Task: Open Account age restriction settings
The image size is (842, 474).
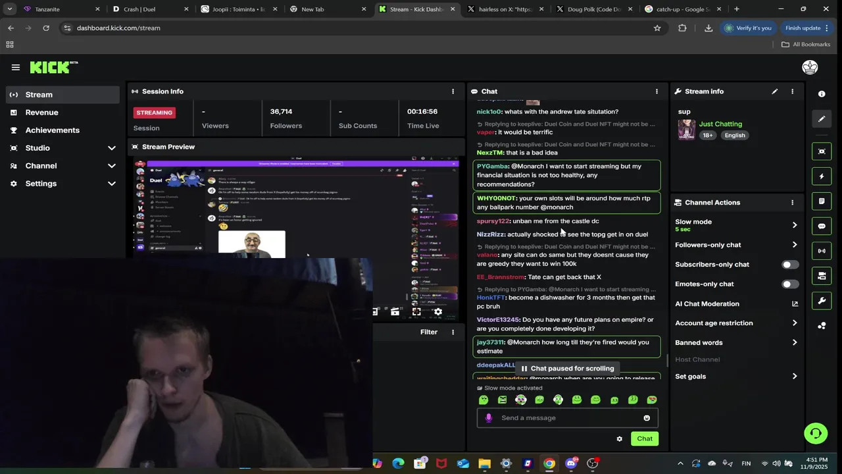Action: pyautogui.click(x=736, y=323)
